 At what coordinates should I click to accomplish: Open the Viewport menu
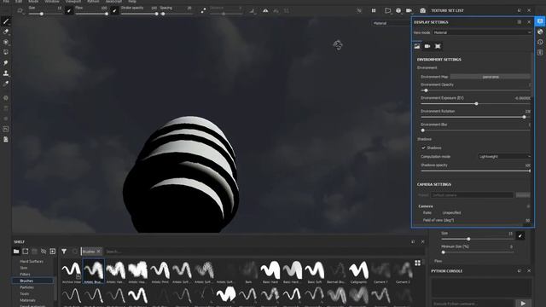(x=73, y=2)
